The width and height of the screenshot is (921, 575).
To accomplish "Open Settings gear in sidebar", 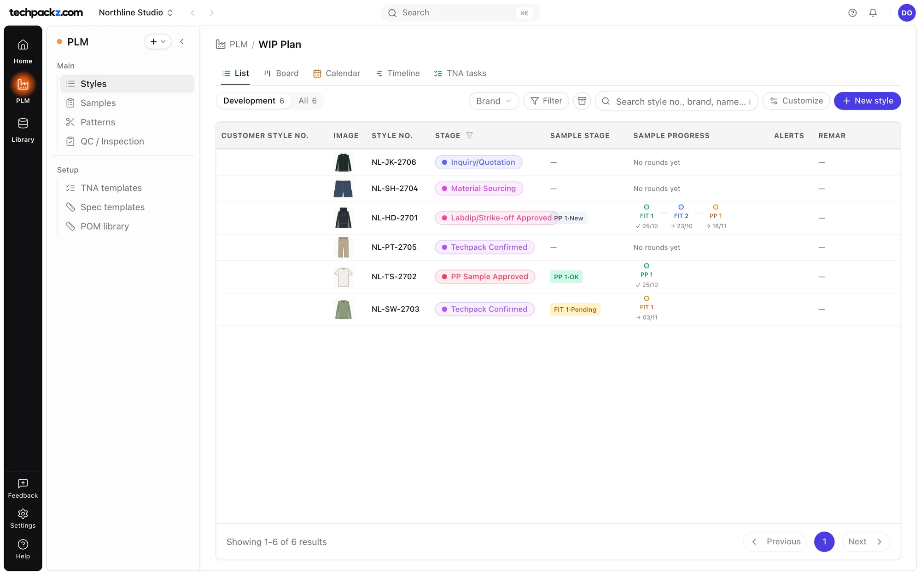I will 23,518.
